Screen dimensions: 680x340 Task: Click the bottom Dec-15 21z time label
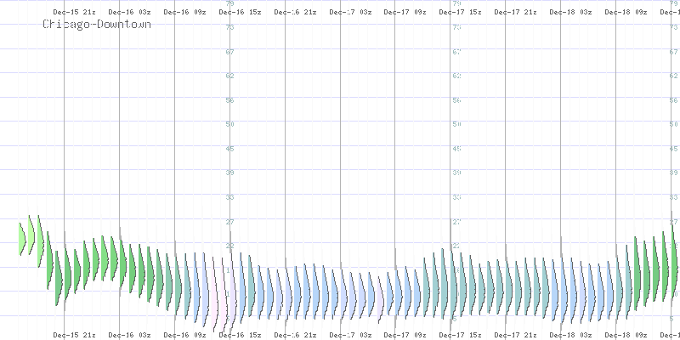pyautogui.click(x=74, y=335)
